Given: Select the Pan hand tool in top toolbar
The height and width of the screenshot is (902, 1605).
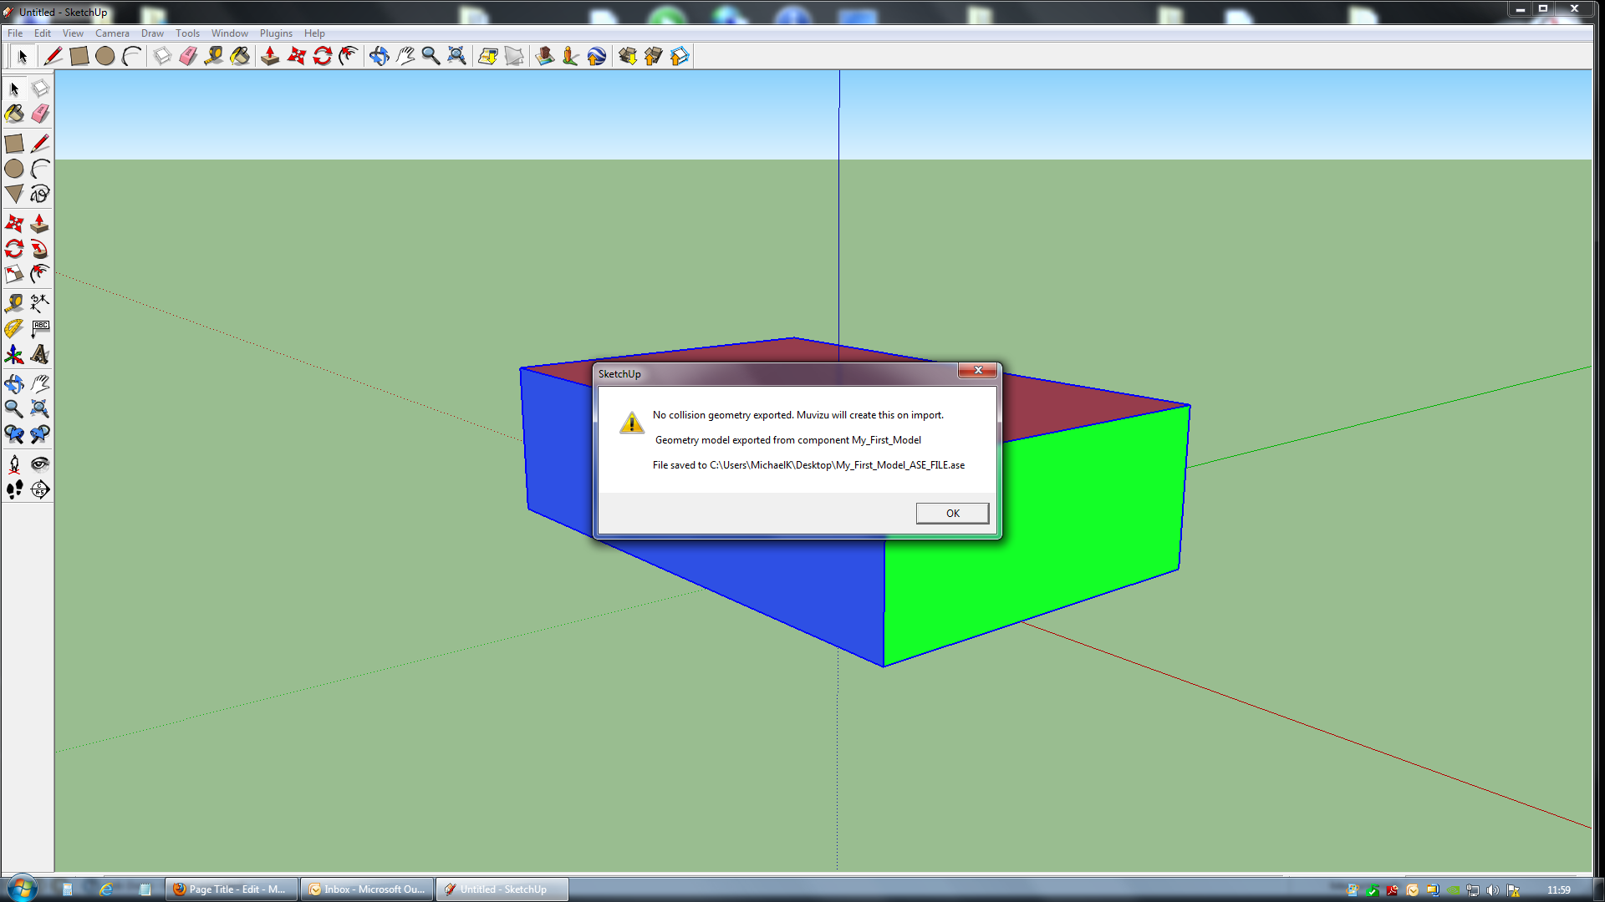Looking at the screenshot, I should point(405,56).
